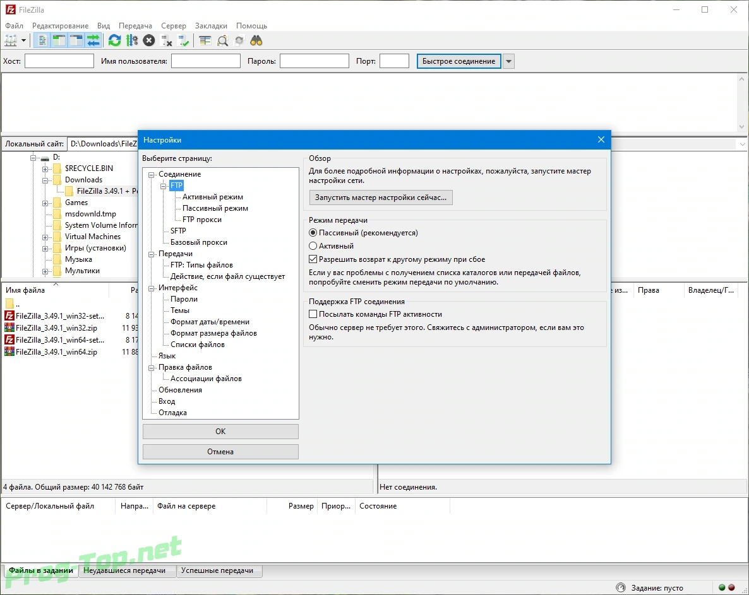Click the reconnect to last server icon

coord(183,41)
